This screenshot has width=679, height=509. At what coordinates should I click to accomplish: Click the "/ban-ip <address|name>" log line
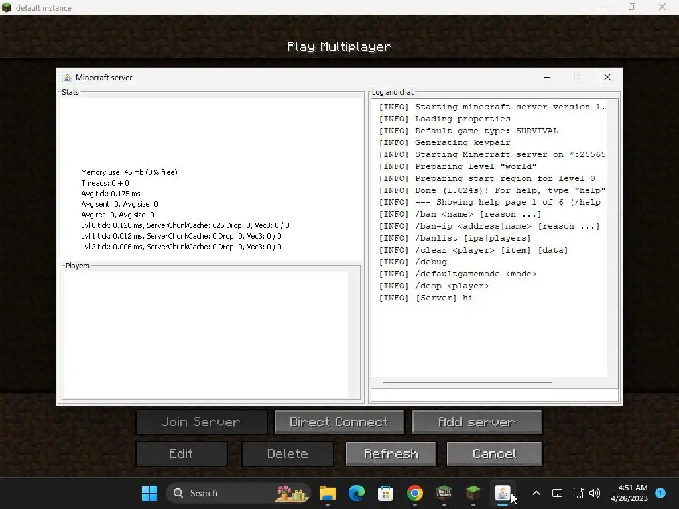489,227
